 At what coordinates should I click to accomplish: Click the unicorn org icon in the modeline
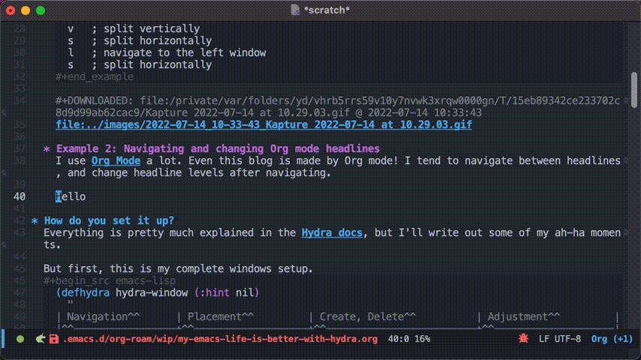click(x=40, y=338)
